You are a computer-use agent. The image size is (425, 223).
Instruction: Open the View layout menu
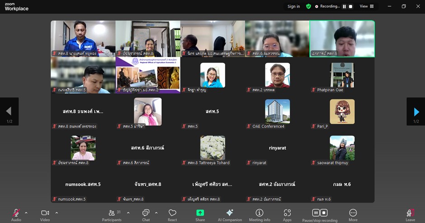coord(366,6)
